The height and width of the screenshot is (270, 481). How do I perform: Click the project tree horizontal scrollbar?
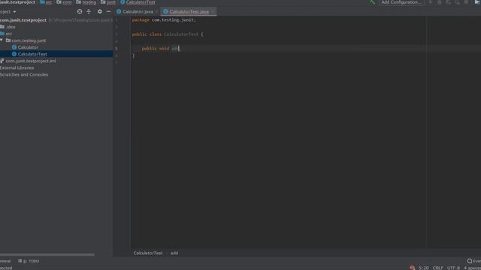pos(47,255)
